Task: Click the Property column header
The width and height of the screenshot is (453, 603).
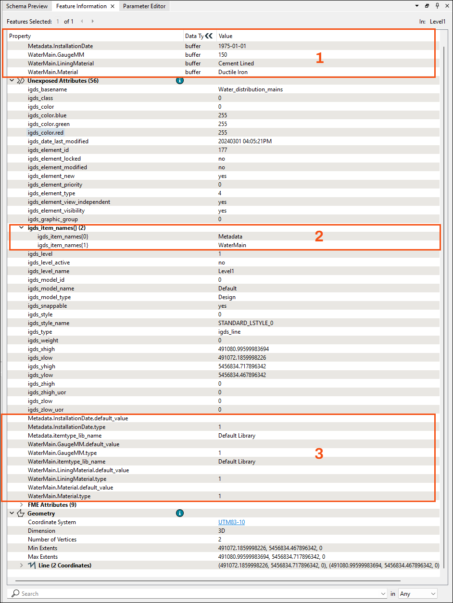Action: click(x=95, y=36)
